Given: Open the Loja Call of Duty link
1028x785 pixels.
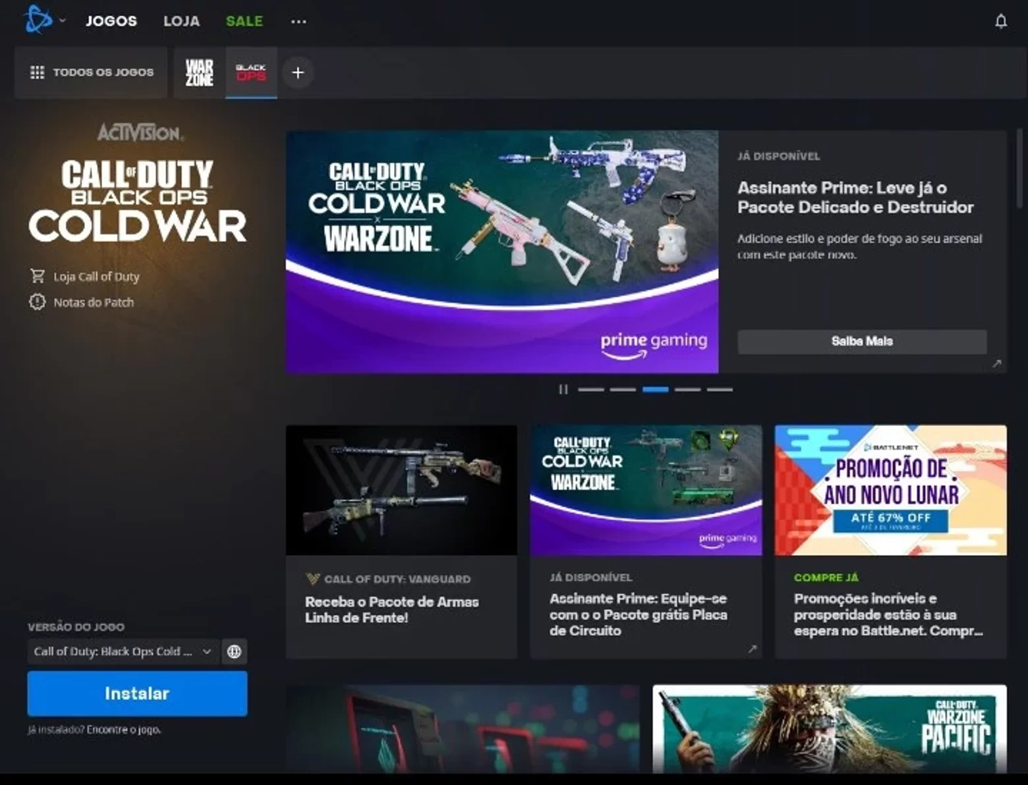Looking at the screenshot, I should point(96,277).
